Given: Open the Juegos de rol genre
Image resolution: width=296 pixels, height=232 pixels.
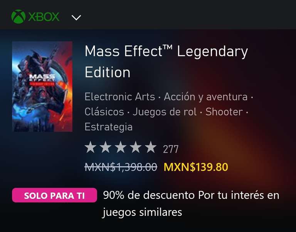Looking at the screenshot, I should point(165,112).
